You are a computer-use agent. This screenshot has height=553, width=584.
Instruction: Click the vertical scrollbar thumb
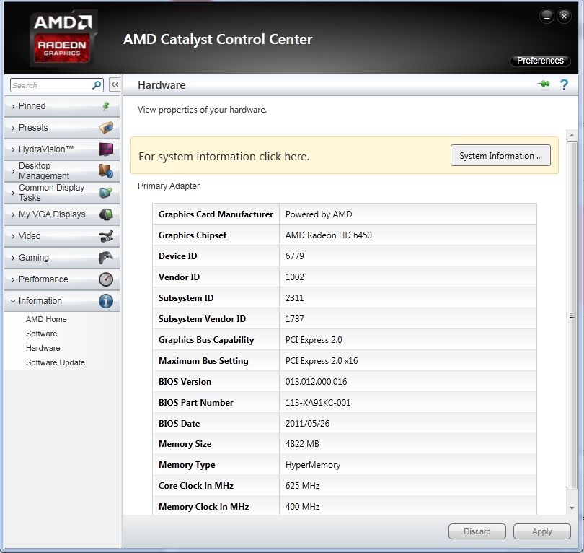(x=571, y=315)
